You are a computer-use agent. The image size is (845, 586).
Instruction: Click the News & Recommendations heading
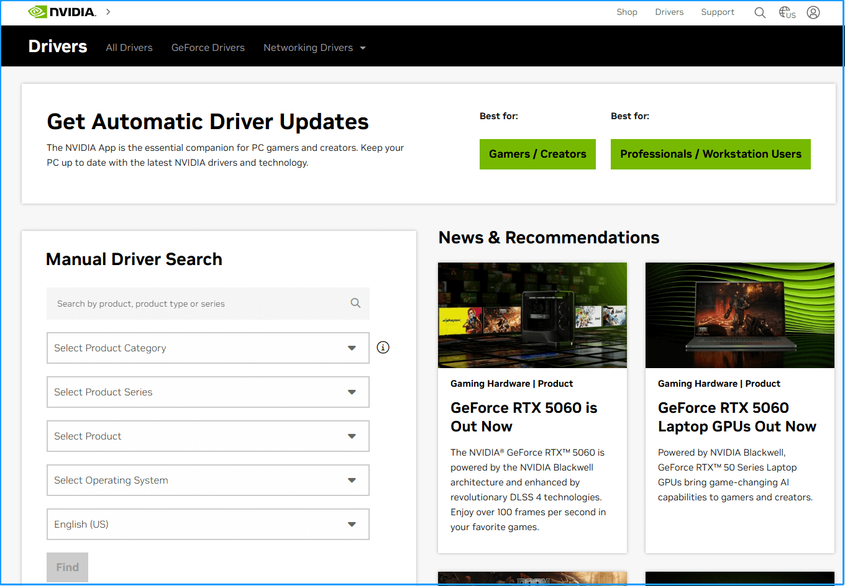tap(549, 237)
